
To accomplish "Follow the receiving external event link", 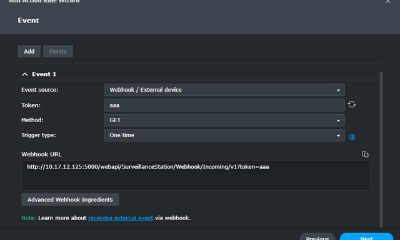I will pos(121,218).
